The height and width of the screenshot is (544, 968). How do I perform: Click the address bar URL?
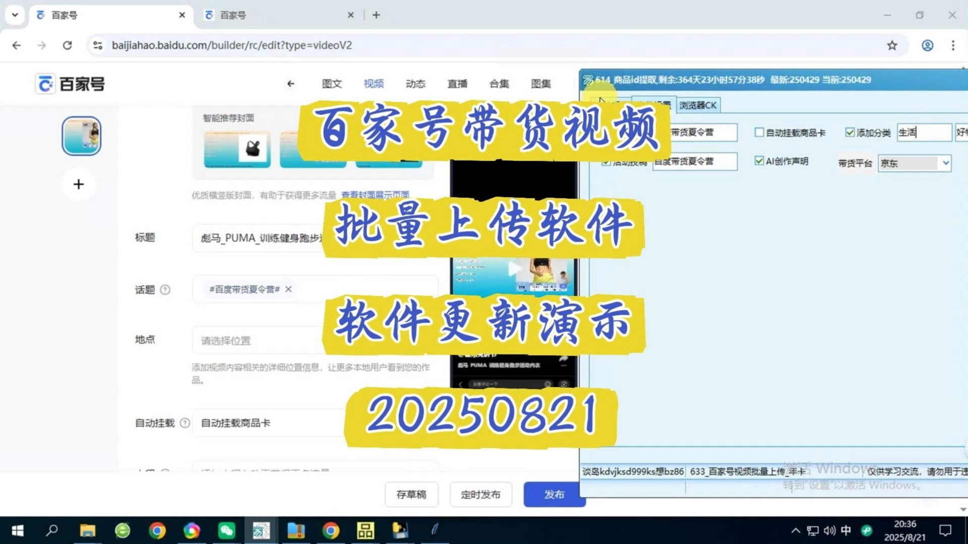coord(232,45)
